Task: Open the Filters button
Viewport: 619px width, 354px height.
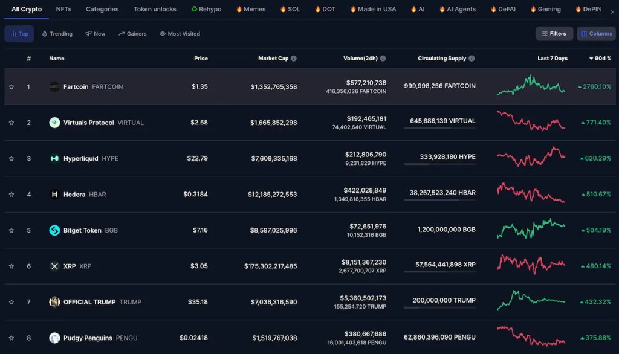Action: click(x=554, y=34)
